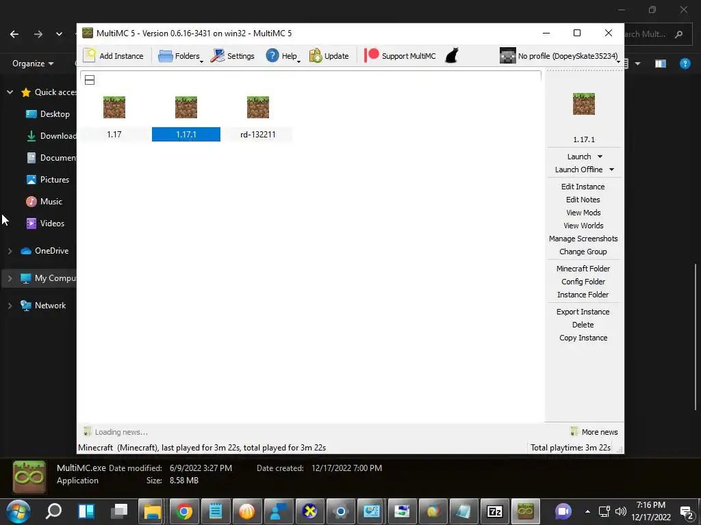701x525 pixels.
Task: Open the DopeySkate35234 profile dropdown
Action: pos(560,56)
